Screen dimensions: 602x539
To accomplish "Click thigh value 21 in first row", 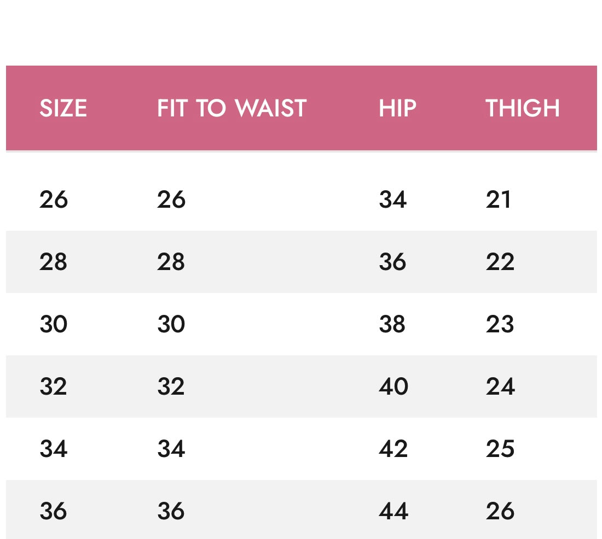I will [x=499, y=200].
